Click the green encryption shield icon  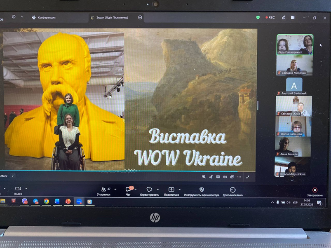point(258,18)
